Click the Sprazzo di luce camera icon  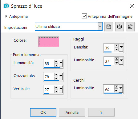tap(6, 6)
